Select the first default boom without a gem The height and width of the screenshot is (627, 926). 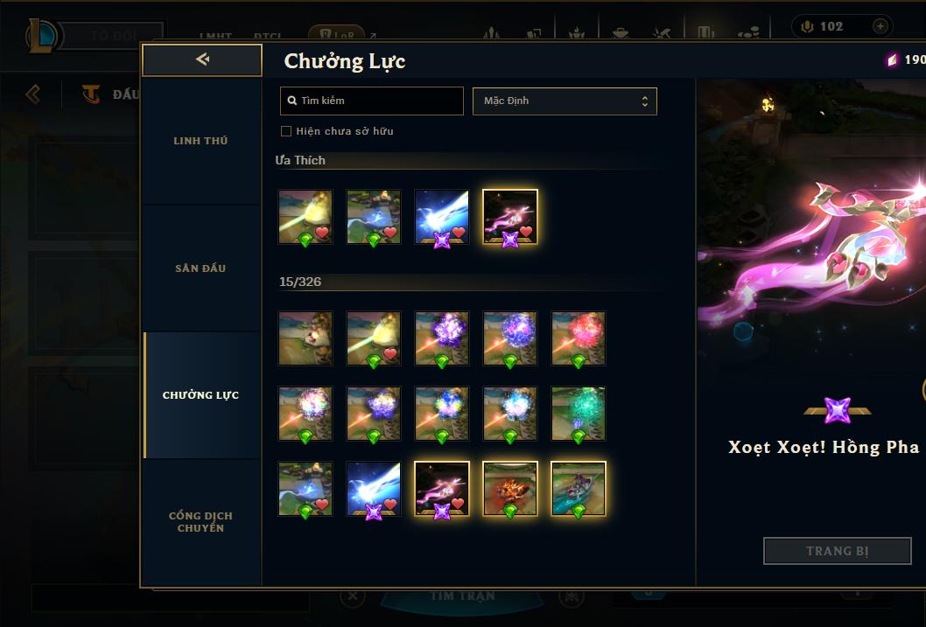pyautogui.click(x=305, y=338)
